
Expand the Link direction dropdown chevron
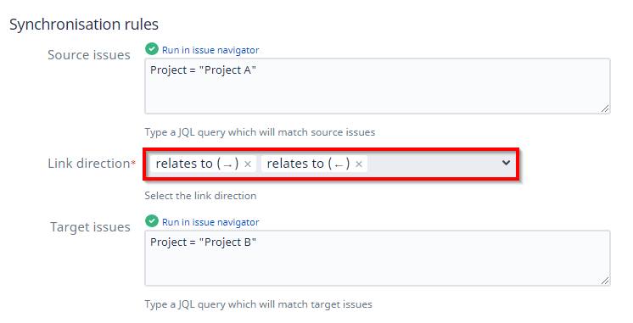point(506,163)
